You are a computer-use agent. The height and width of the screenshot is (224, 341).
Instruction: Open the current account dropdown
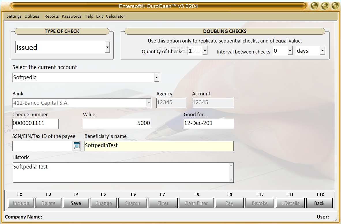click(157, 77)
